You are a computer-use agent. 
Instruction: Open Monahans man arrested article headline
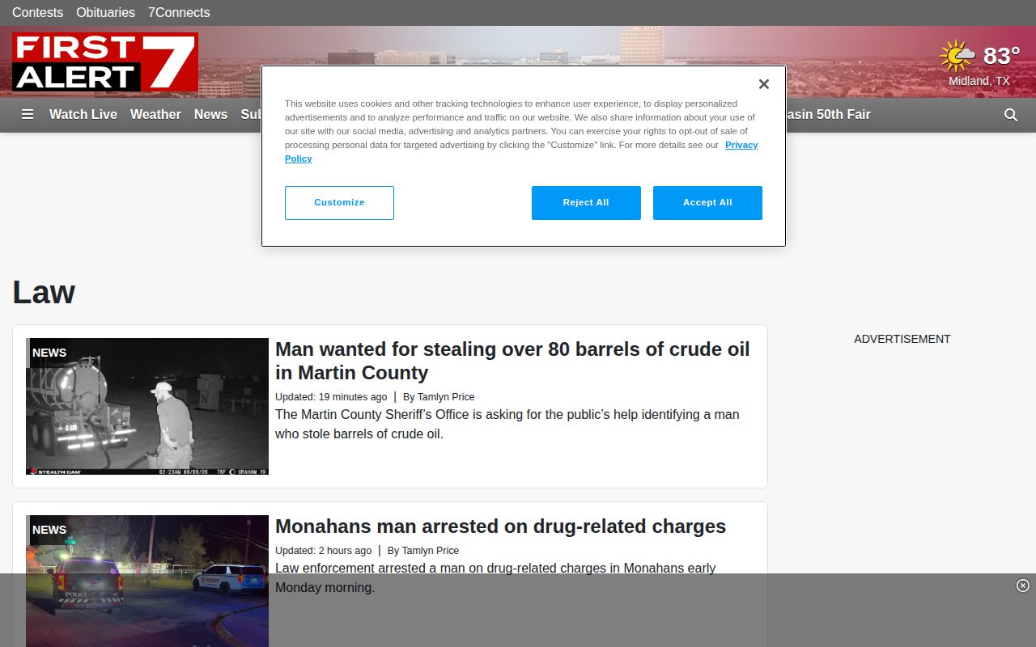(x=500, y=526)
